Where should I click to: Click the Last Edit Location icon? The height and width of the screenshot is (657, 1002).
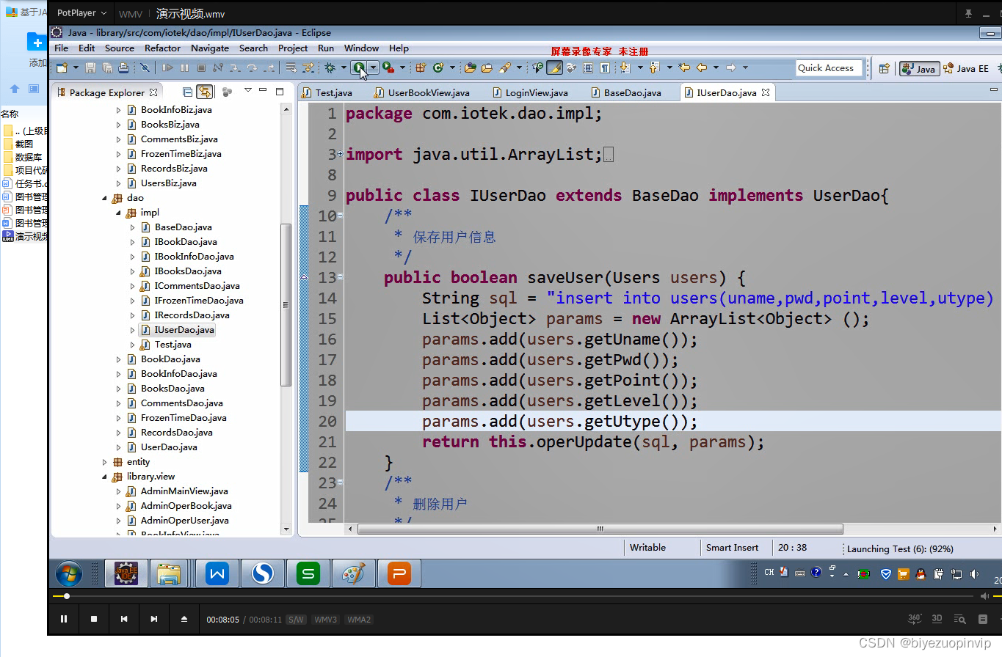[684, 67]
